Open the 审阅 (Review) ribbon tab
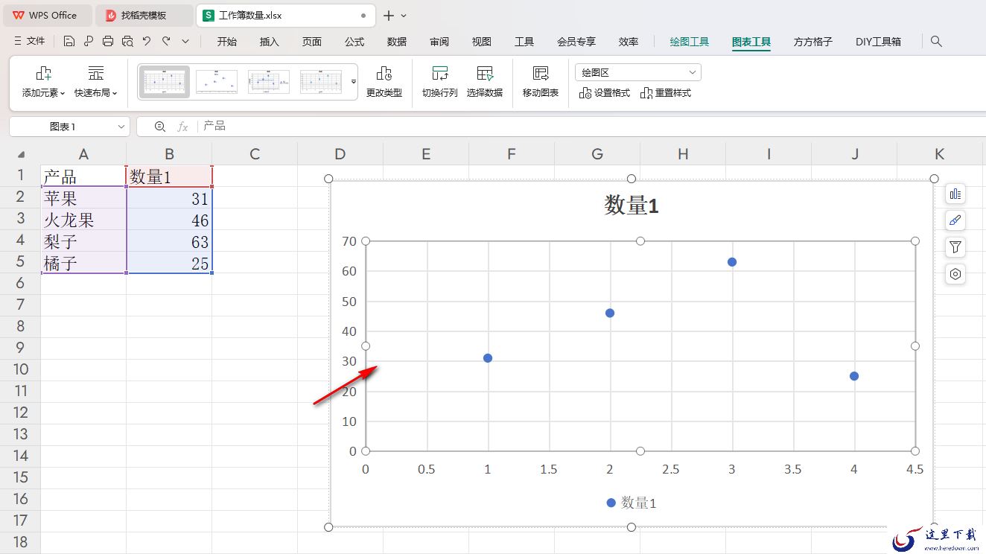 pos(439,42)
